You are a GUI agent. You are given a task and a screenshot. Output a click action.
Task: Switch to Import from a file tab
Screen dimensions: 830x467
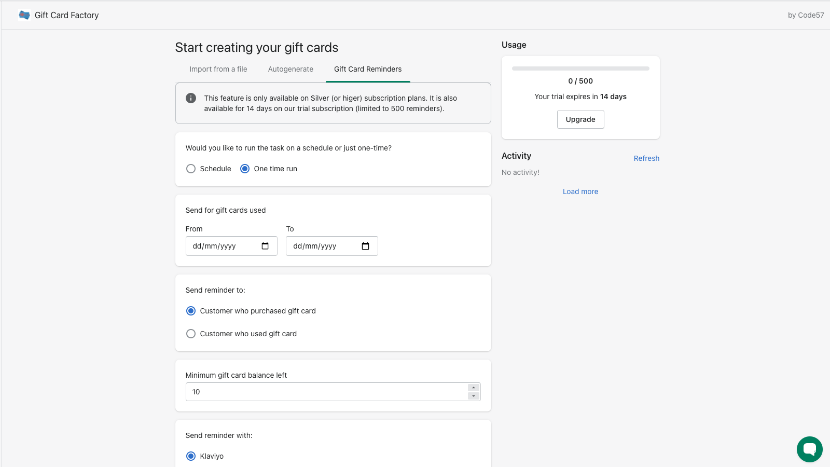[x=218, y=69]
